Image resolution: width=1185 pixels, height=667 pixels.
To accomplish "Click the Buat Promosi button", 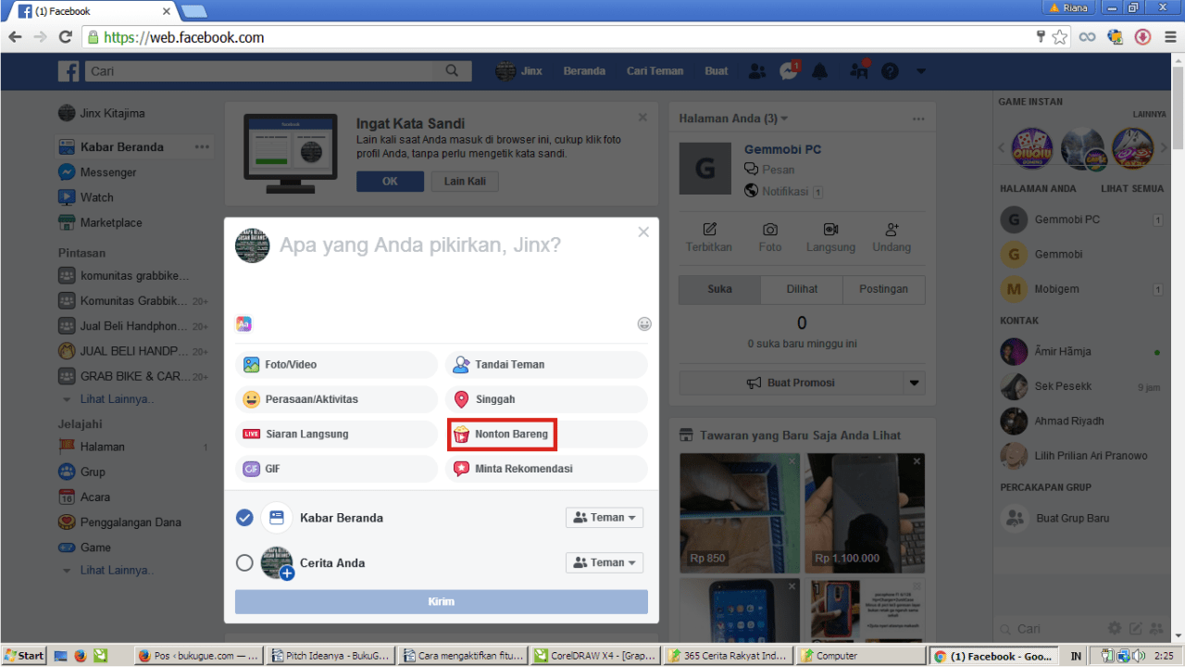I will tap(792, 383).
